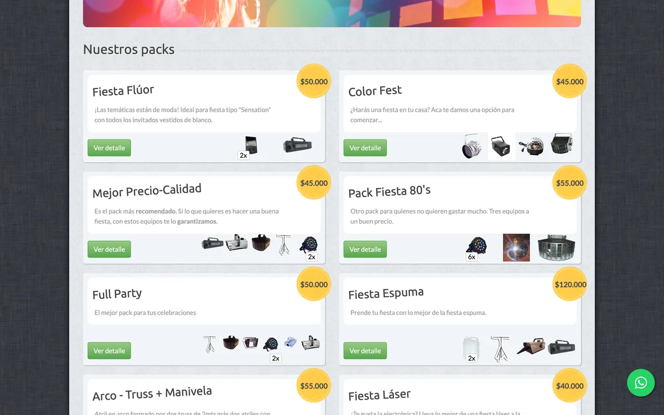Click the UV blacklight bar icon in Fiesta Flúor
This screenshot has height=415, width=664.
pos(298,145)
